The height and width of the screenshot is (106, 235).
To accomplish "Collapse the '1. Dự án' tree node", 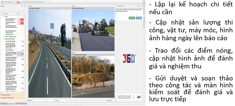I will [3, 17].
